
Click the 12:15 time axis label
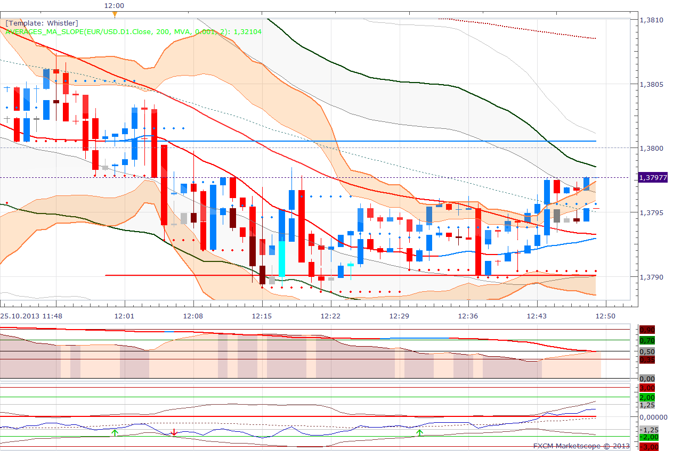(262, 316)
